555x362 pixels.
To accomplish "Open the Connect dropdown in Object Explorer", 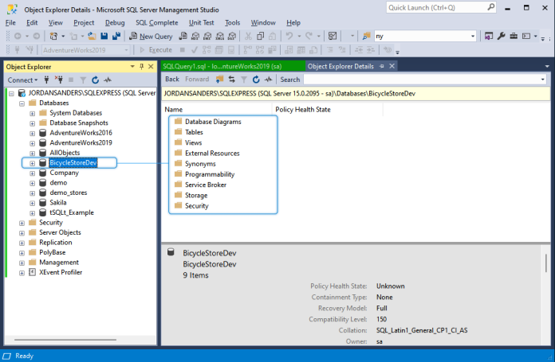I will (x=22, y=80).
